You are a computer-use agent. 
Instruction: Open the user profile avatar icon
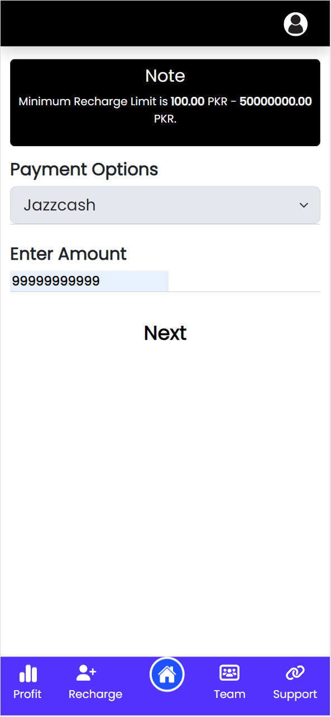[296, 24]
